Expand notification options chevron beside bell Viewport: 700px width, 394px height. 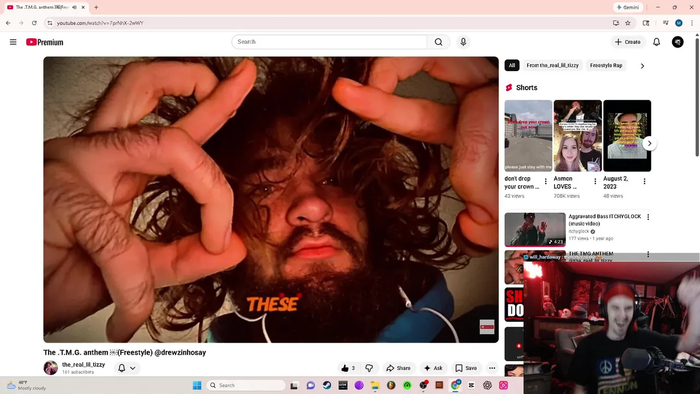pos(132,368)
